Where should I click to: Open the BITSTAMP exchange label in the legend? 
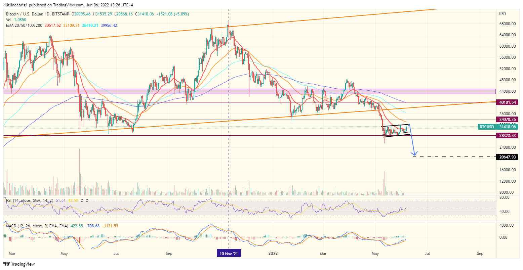tap(60, 14)
